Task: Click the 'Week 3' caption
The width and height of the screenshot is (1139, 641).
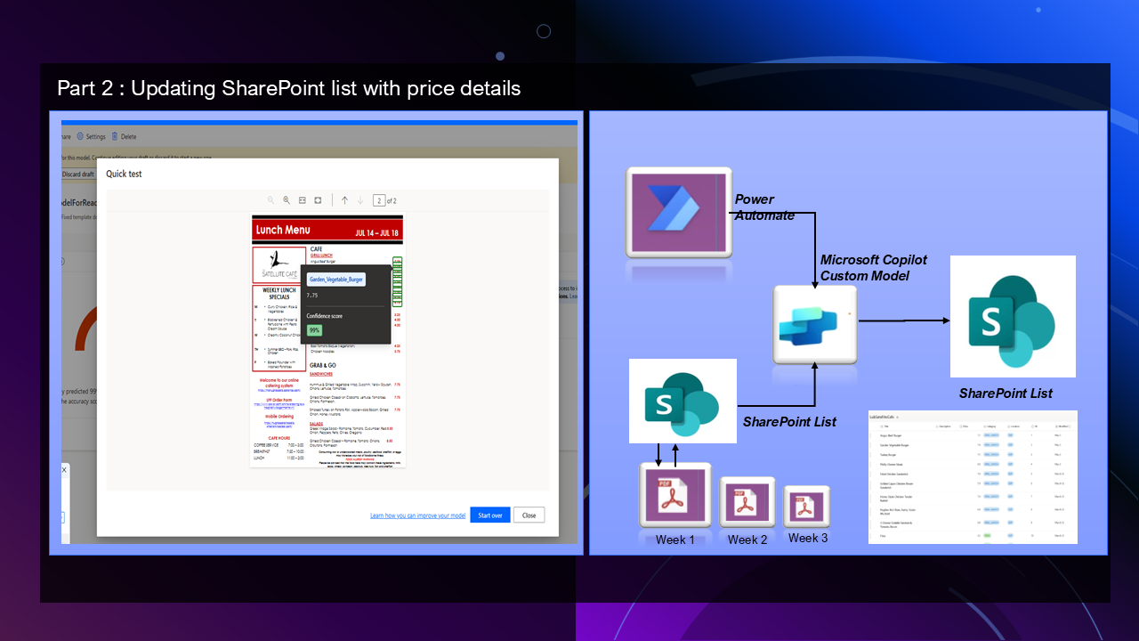Action: click(x=808, y=538)
